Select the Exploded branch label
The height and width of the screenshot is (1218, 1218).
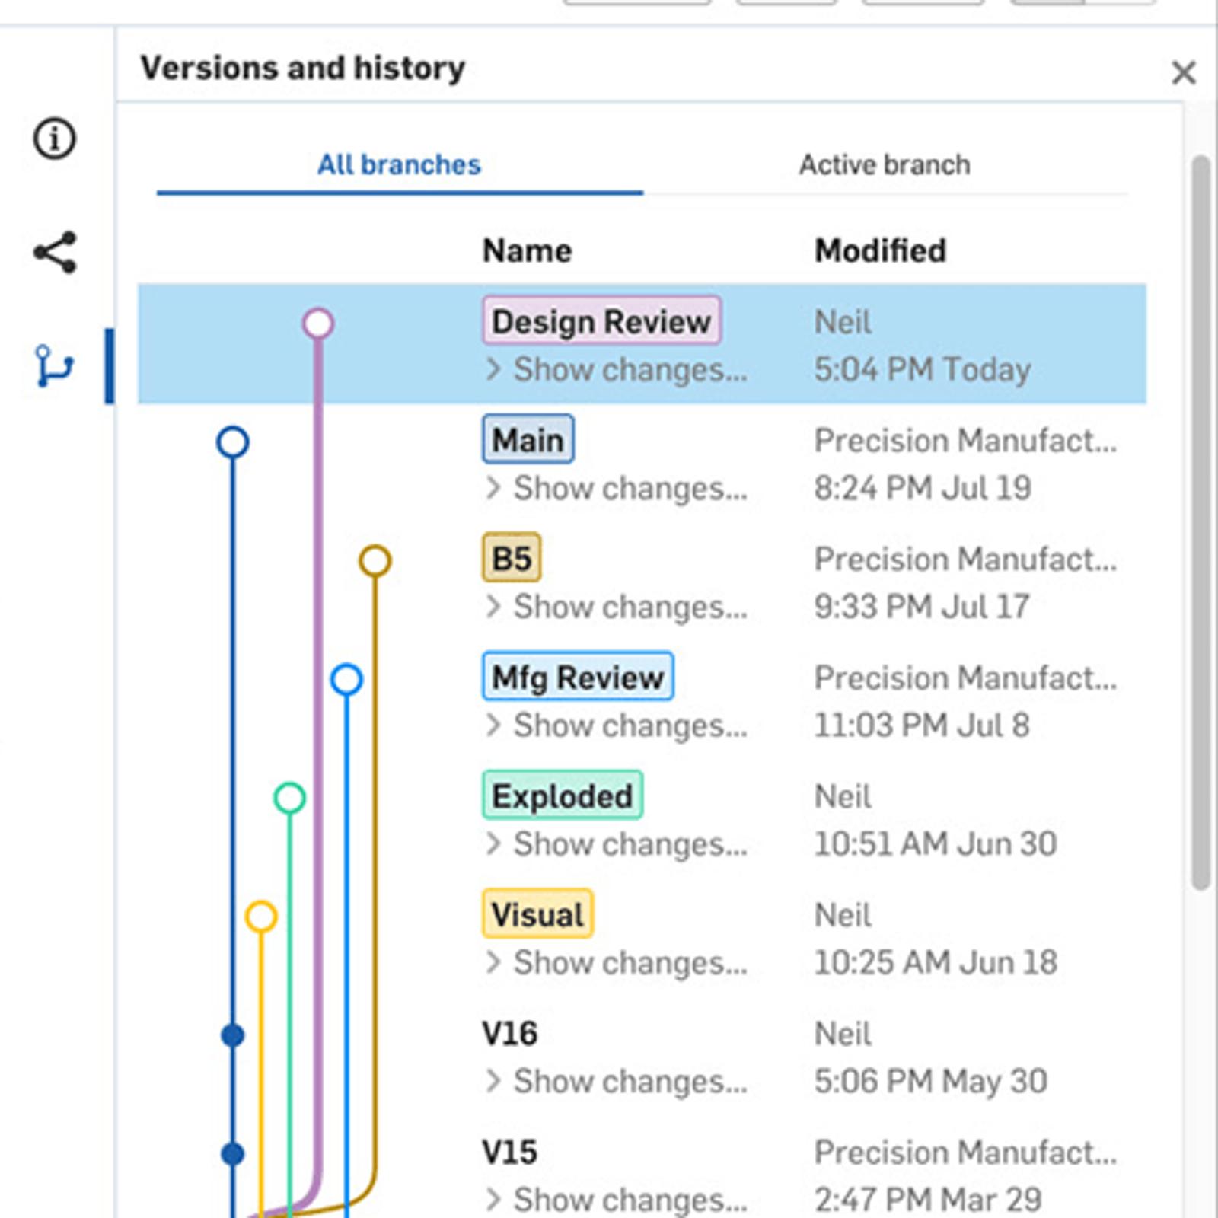click(563, 796)
